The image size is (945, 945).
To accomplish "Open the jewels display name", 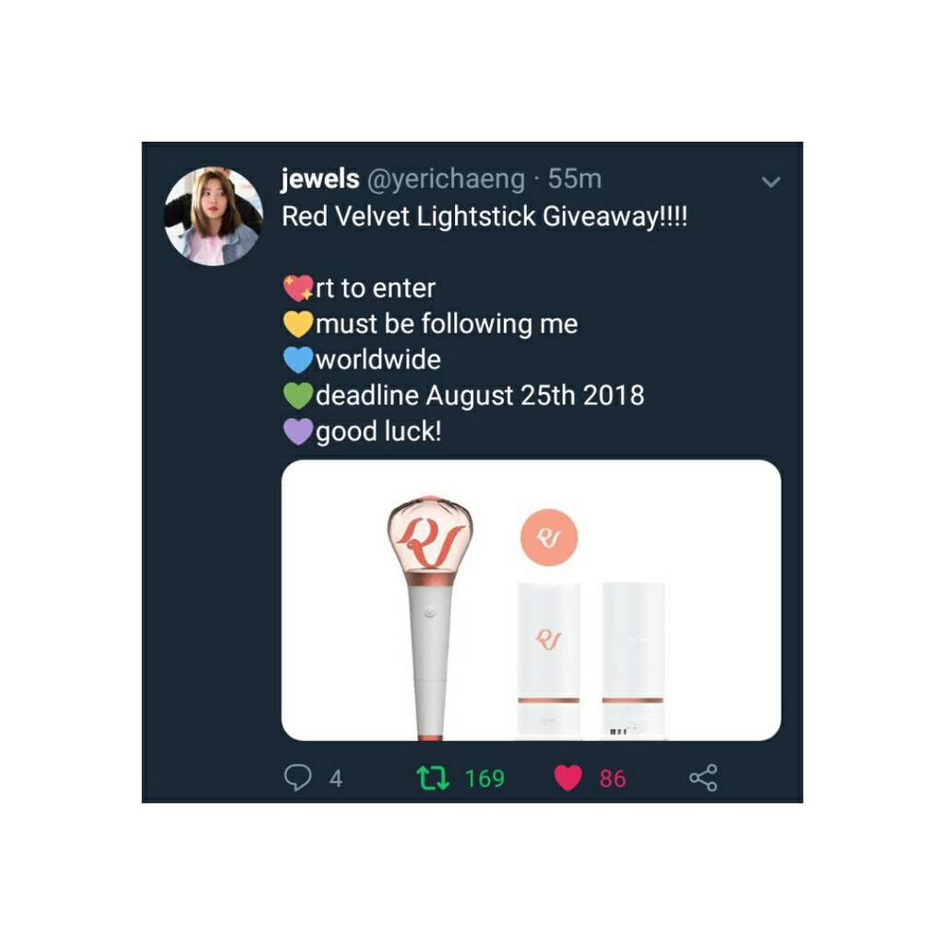I will pos(320,179).
